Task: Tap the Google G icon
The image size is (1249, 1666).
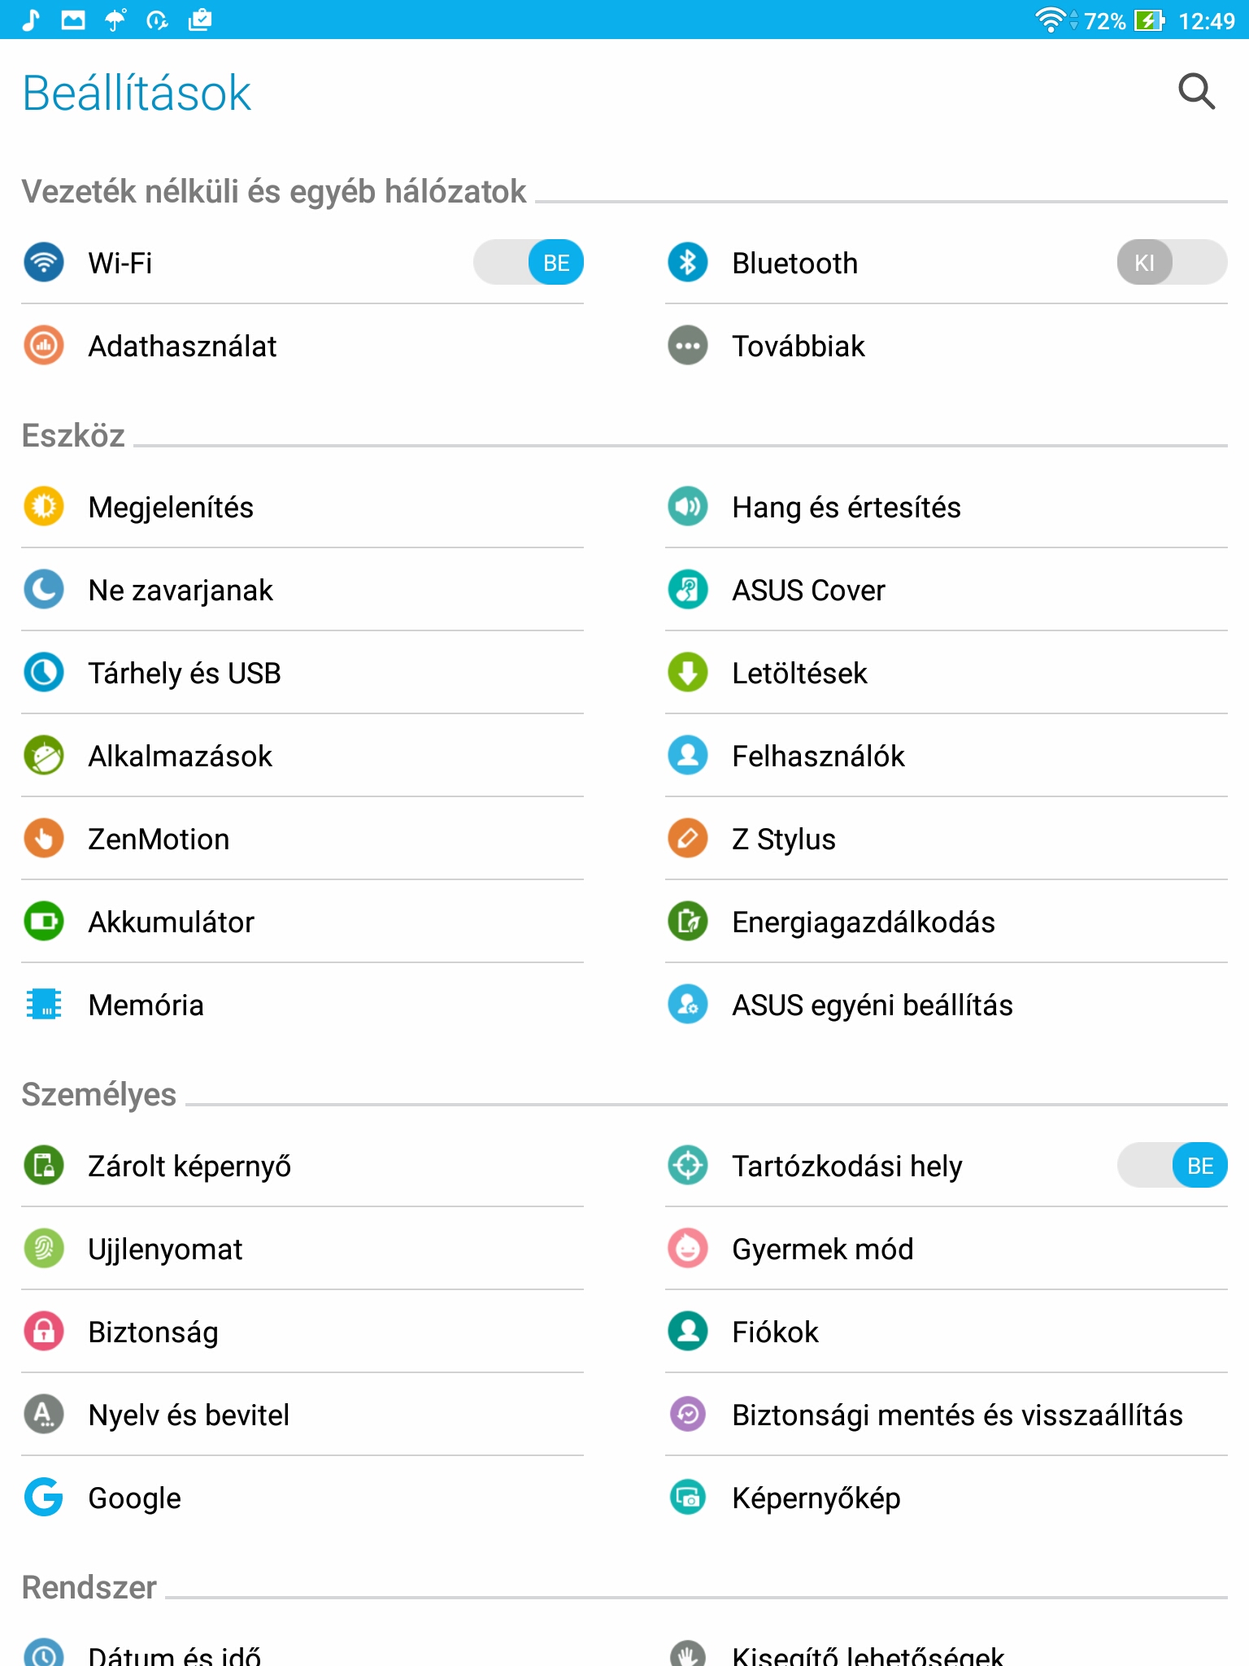Action: [44, 1498]
